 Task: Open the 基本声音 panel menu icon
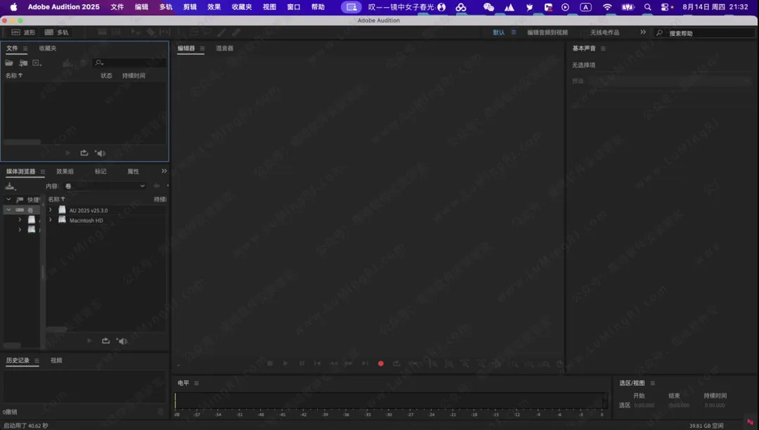click(x=603, y=48)
